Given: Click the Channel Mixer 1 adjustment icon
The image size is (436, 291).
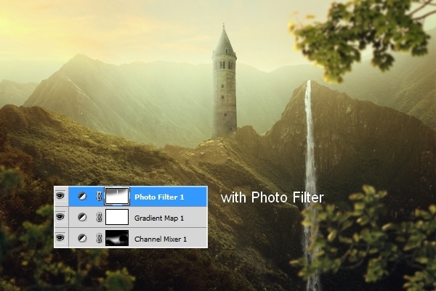Looking at the screenshot, I should point(81,238).
